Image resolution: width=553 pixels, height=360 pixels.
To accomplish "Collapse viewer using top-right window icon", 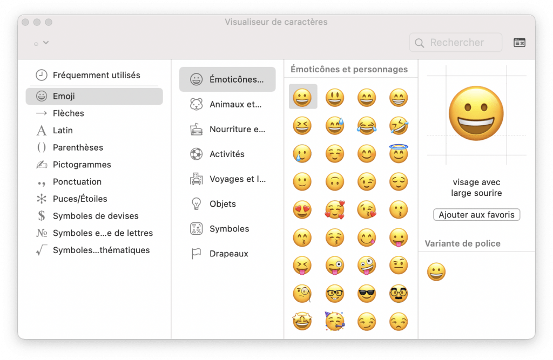I will click(519, 43).
